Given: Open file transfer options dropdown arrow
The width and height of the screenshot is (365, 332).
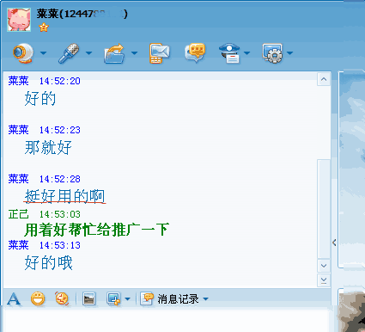Looking at the screenshot, I should [134, 53].
